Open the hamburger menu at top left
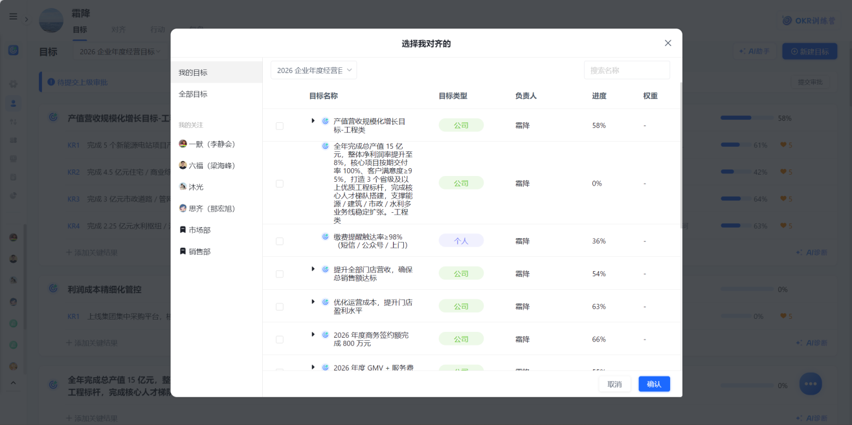This screenshot has width=852, height=425. 13,17
